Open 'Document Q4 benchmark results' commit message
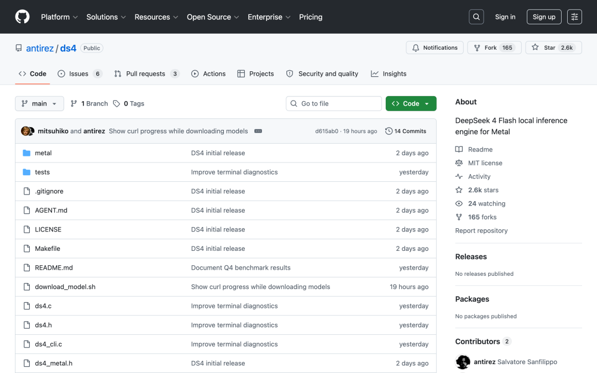Screen dimensions: 597x373 pos(240,267)
